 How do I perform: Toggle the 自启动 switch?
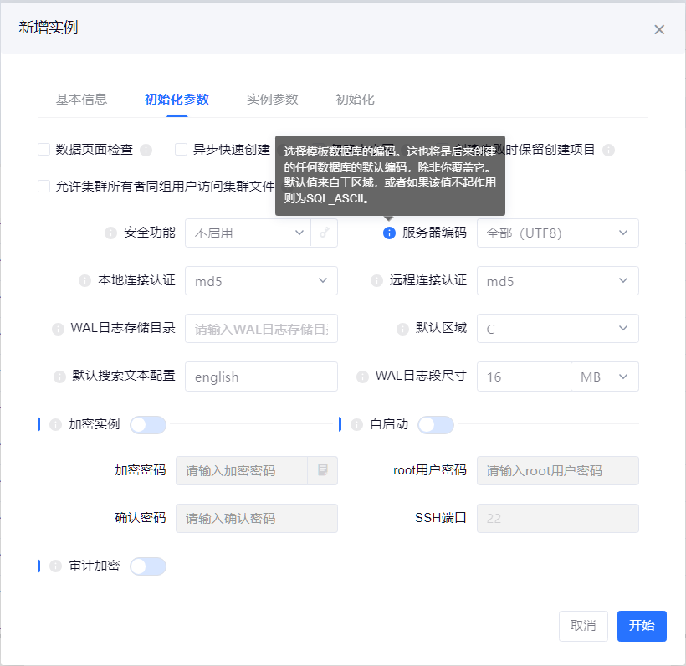tap(435, 425)
